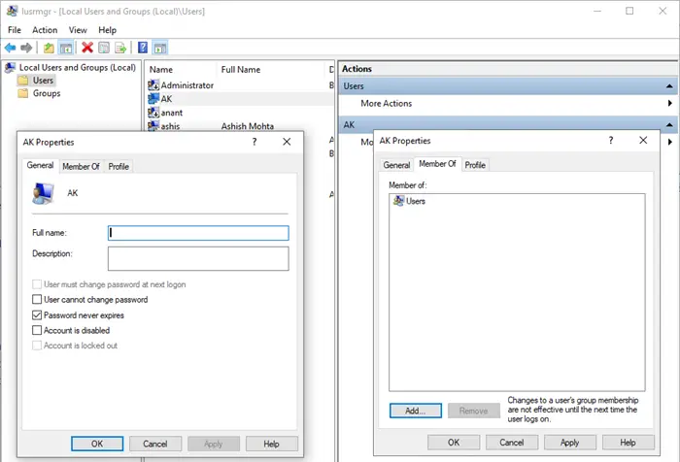Open the Action menu
This screenshot has width=680, height=462.
pos(45,30)
